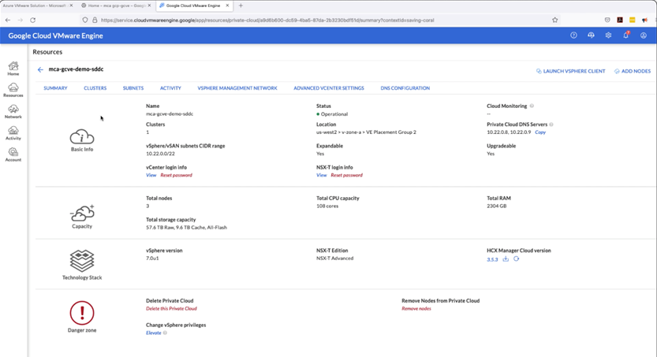This screenshot has height=357, width=657.
Task: Open the Home page from sidebar
Action: (13, 69)
